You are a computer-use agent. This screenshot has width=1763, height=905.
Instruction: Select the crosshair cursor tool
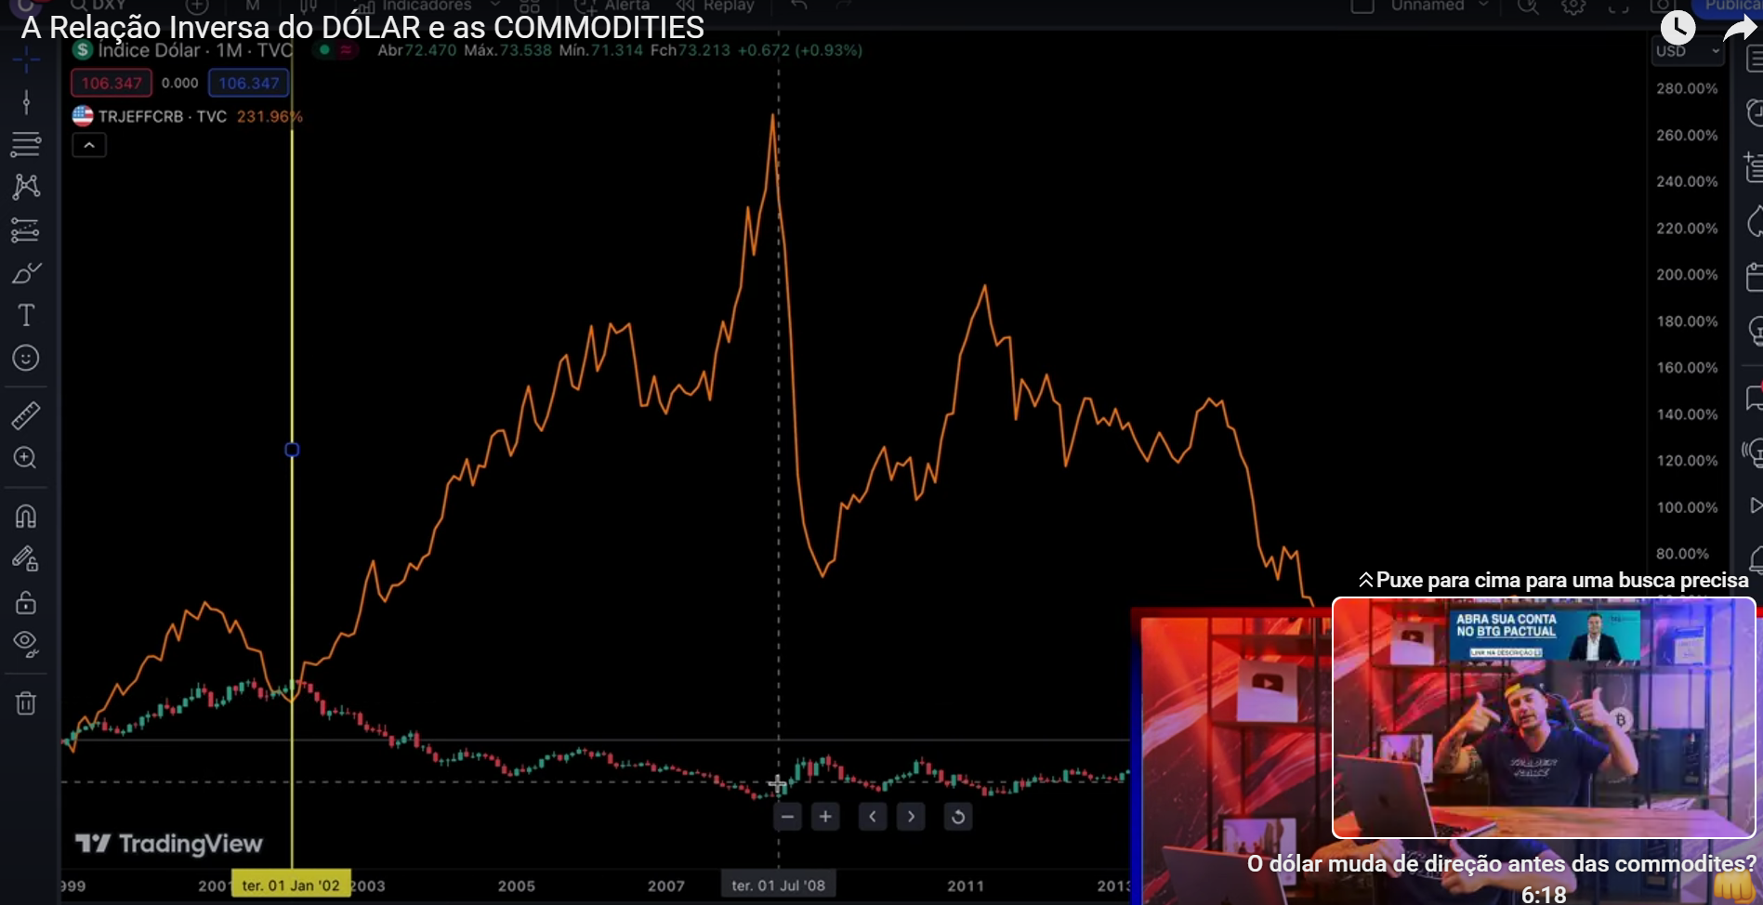26,61
